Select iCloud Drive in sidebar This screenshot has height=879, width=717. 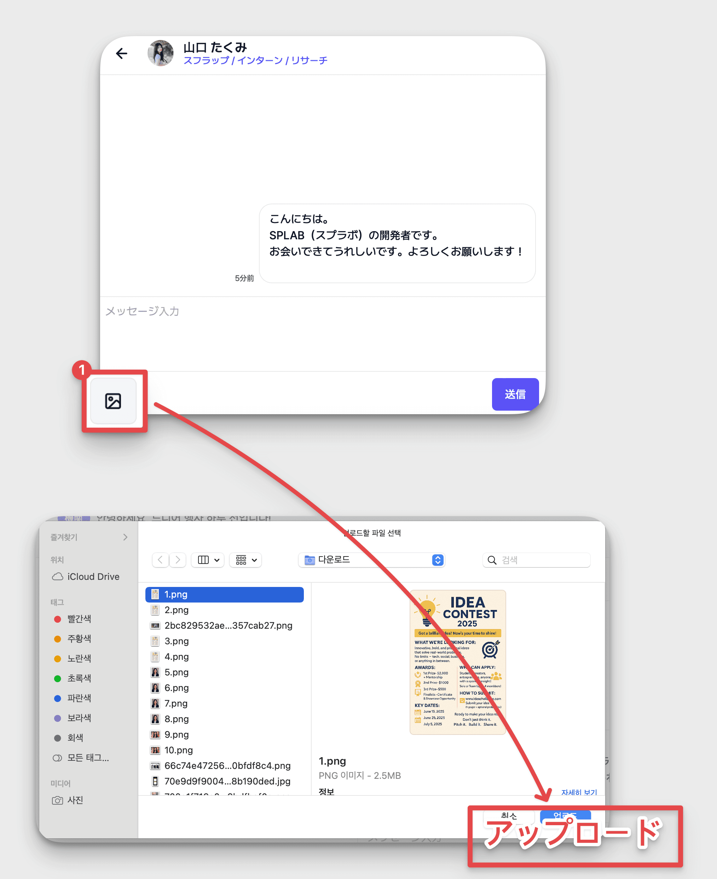click(93, 576)
